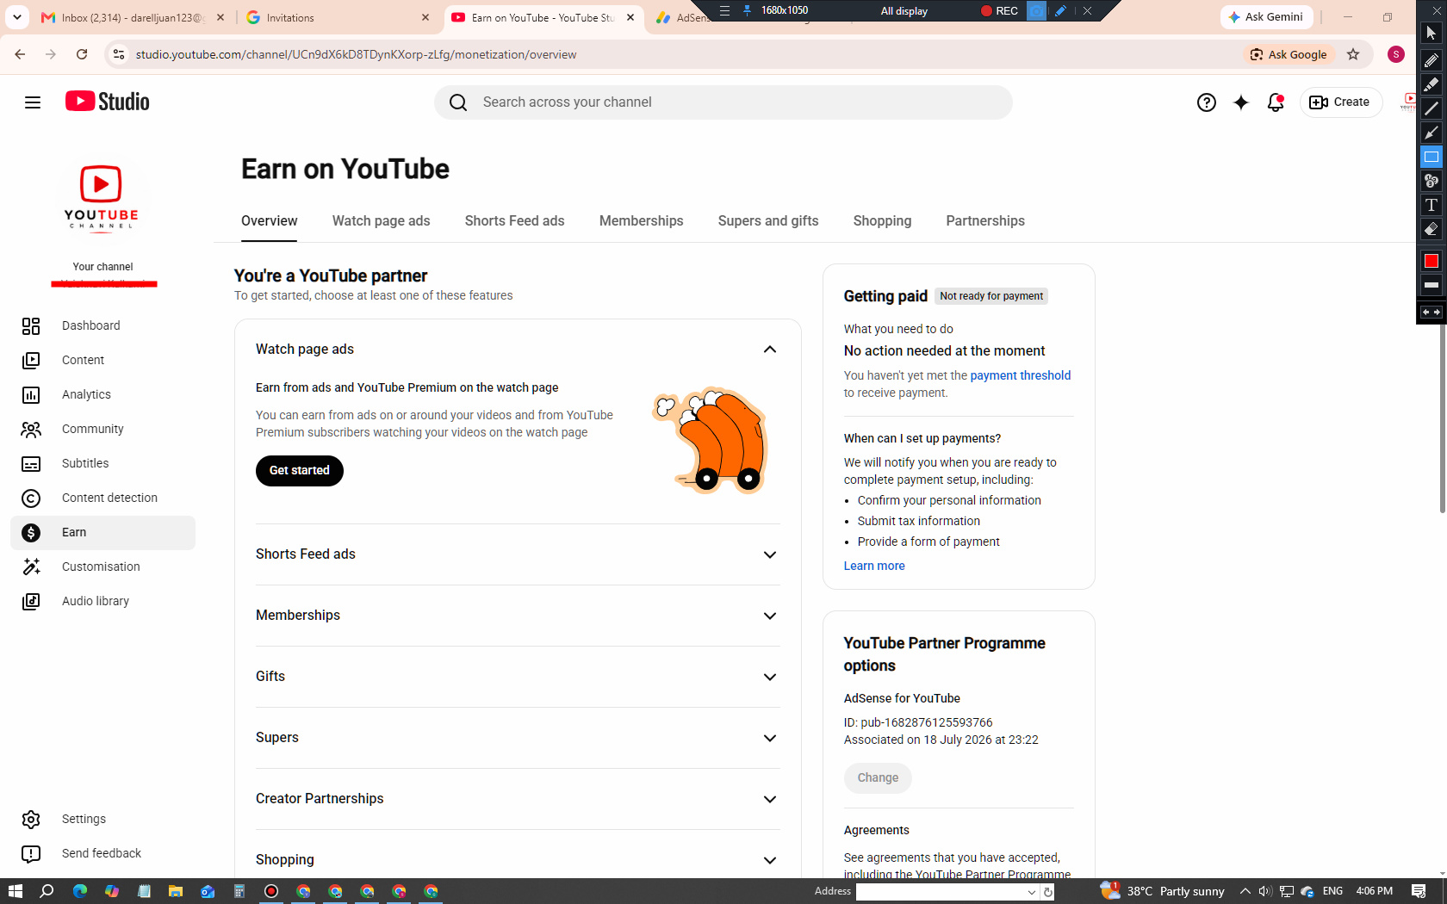
Task: Expand the Gifts section
Action: pos(770,677)
